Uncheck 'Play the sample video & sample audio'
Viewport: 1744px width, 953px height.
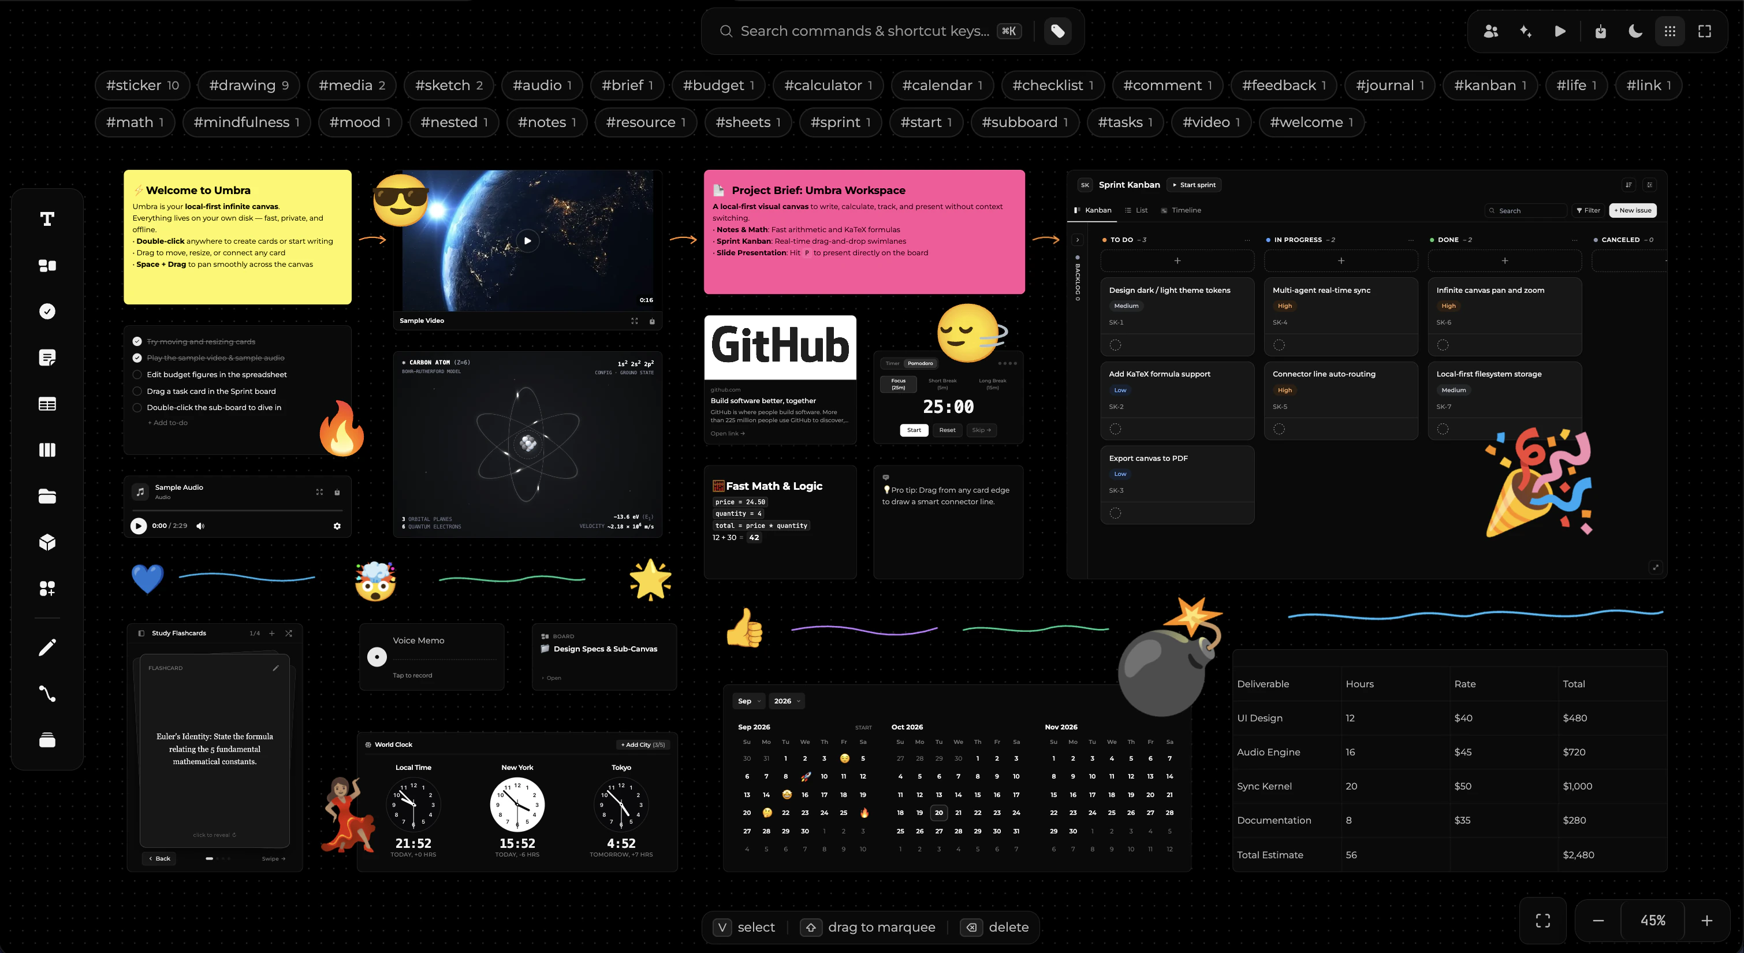click(137, 358)
